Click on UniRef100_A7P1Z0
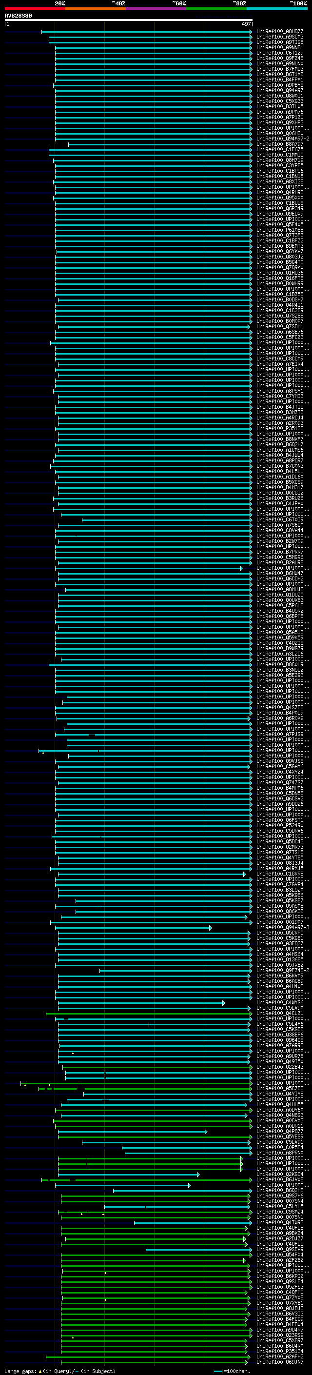 coord(280,118)
